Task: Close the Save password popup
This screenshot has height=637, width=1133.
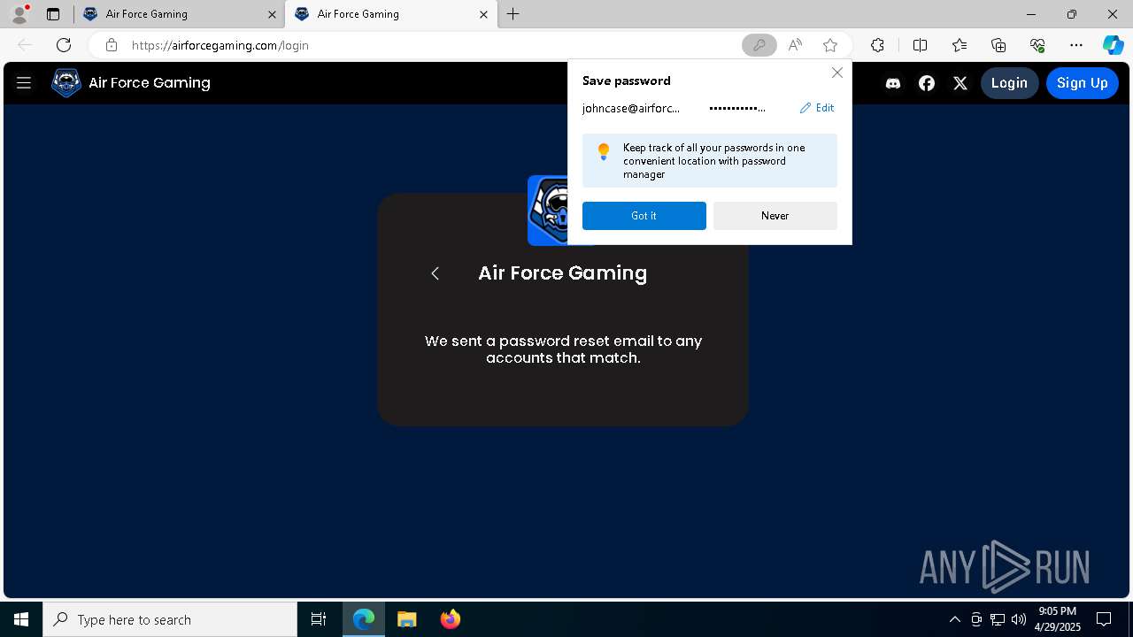Action: click(x=836, y=73)
